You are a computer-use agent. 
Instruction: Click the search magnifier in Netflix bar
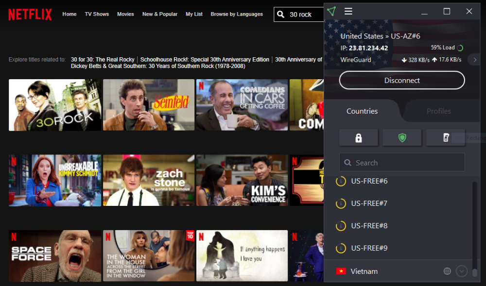[x=280, y=14]
